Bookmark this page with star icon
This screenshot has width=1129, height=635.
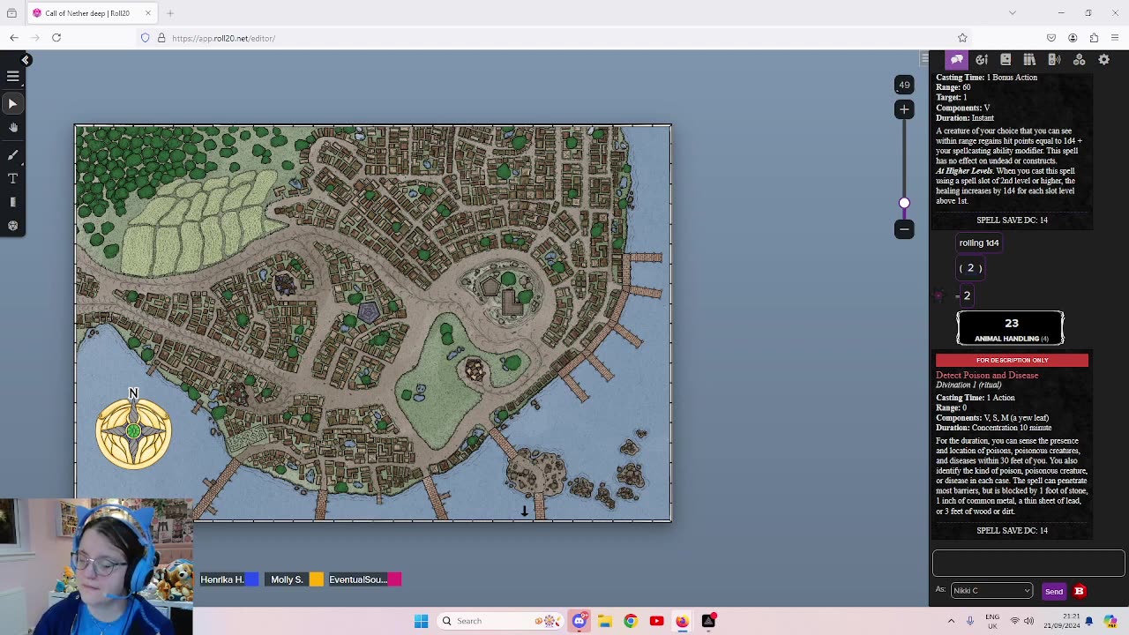pos(962,38)
